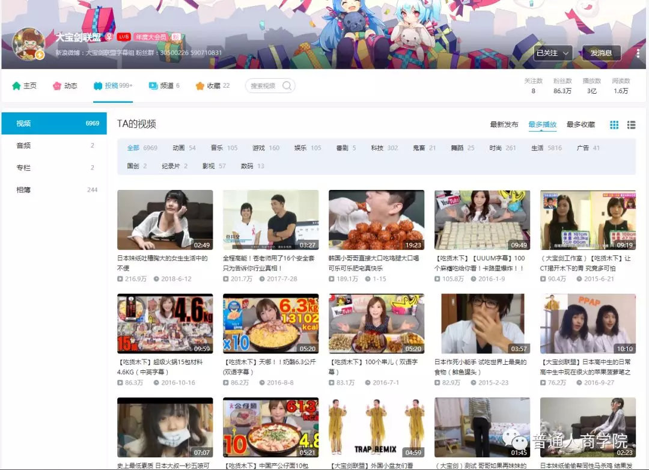Filter by 舞蹈 25 category

pos(462,148)
